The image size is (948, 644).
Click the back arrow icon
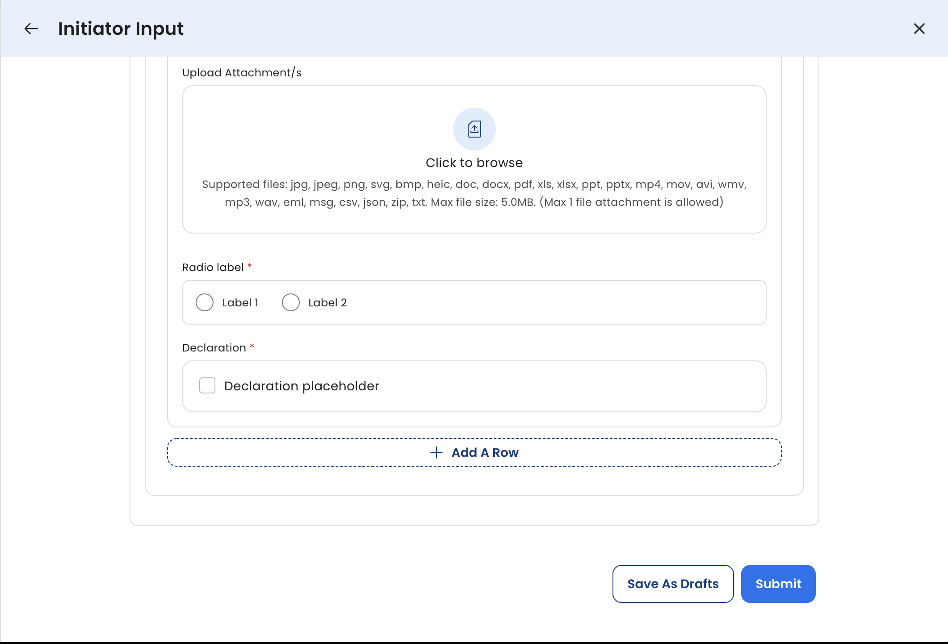point(31,29)
